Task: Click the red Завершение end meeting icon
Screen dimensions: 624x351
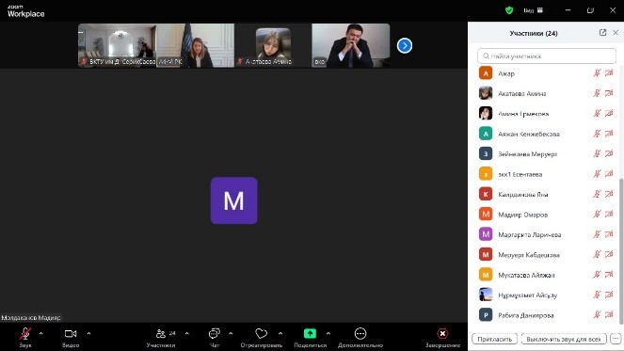Action: click(442, 333)
